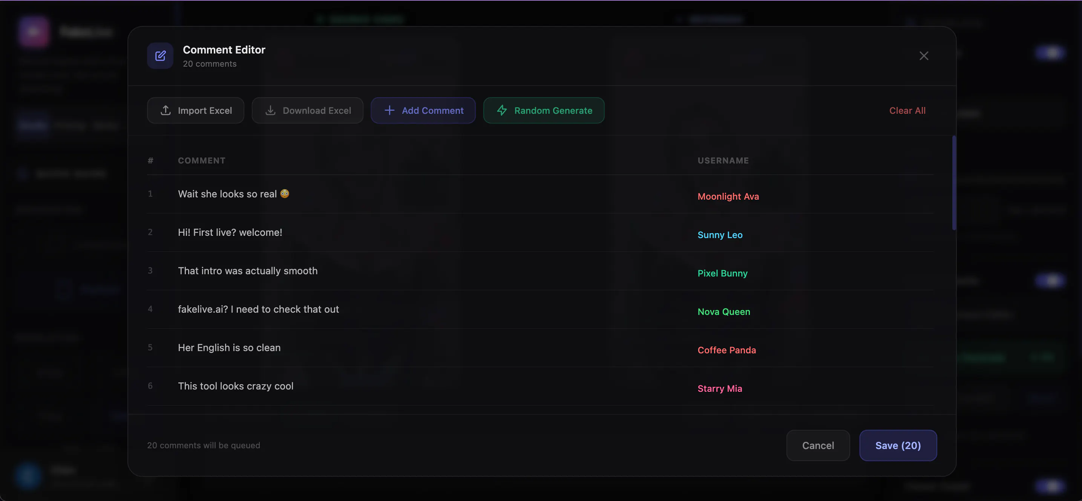Click the Save (20) button
1082x501 pixels.
898,445
